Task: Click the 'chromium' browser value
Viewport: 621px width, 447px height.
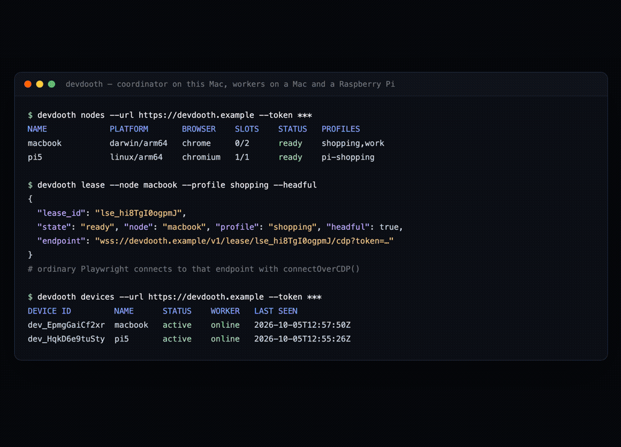Action: [x=201, y=157]
